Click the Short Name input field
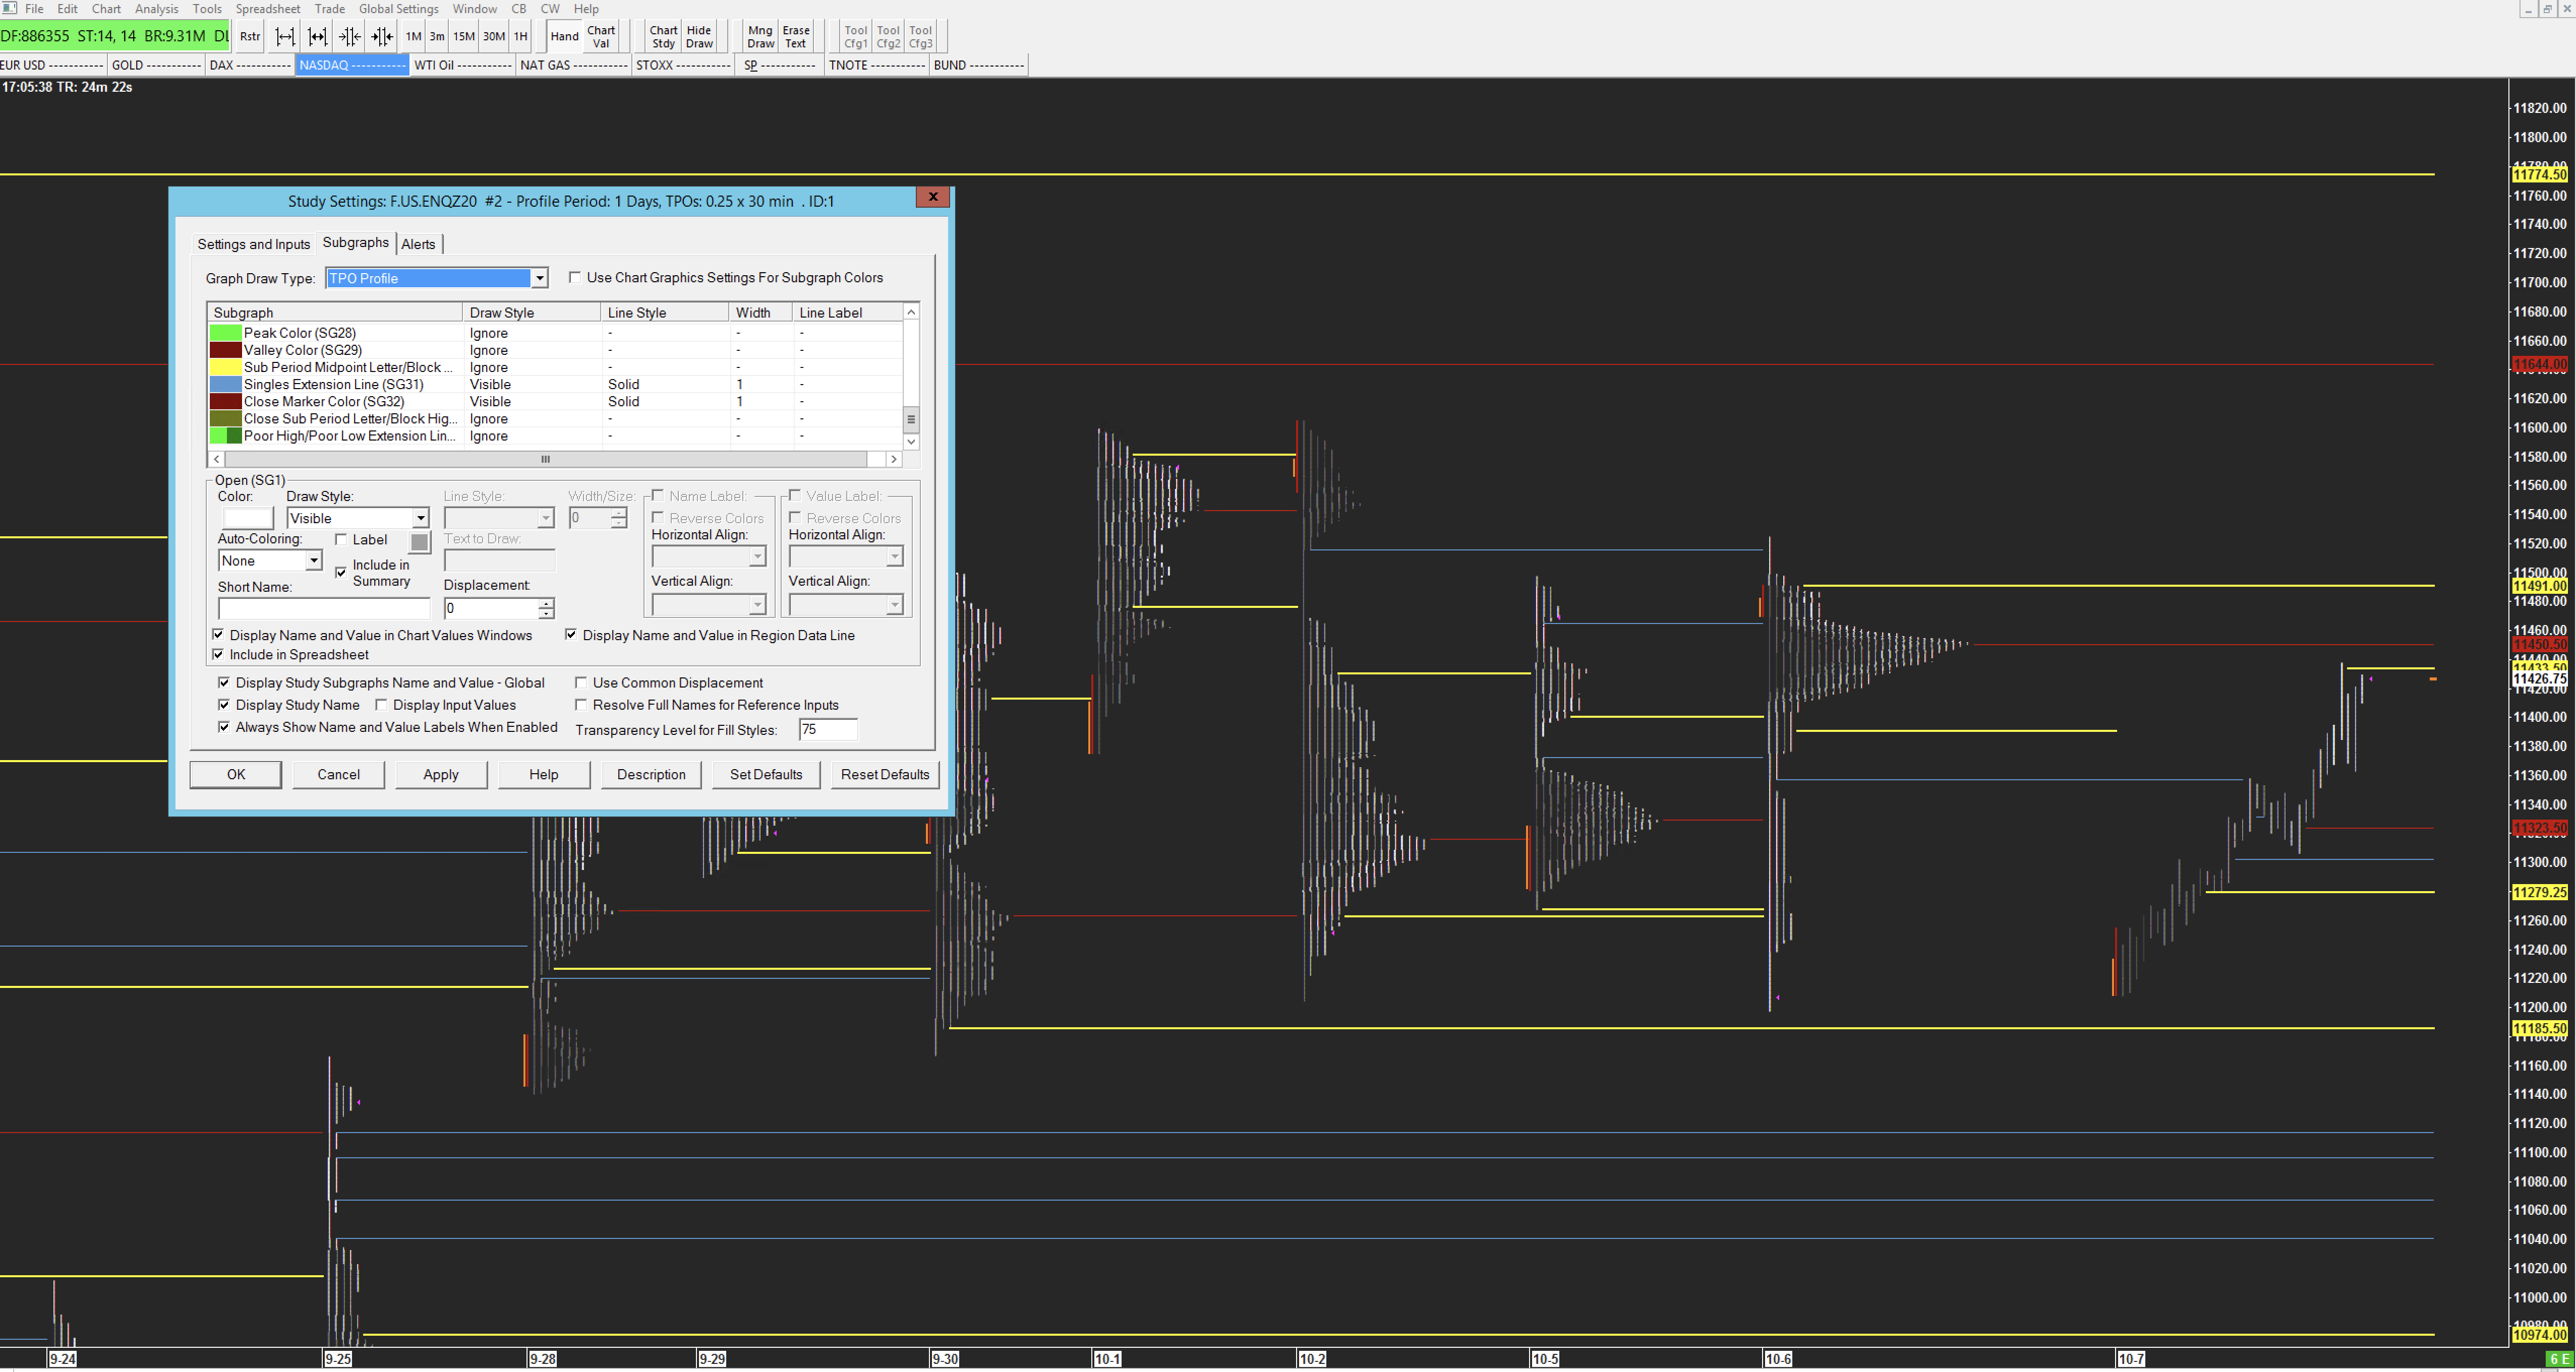 324,608
